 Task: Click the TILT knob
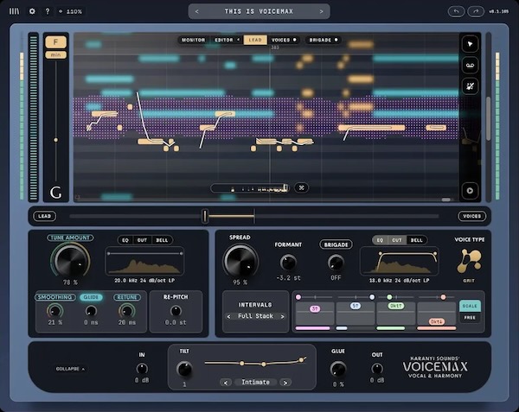tap(184, 369)
